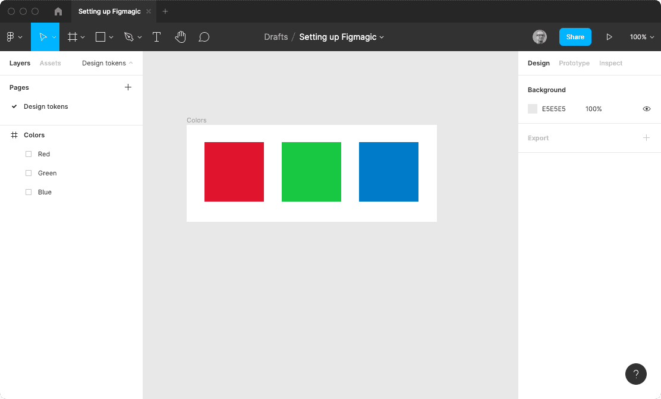The height and width of the screenshot is (399, 661).
Task: Select the Blue layer name
Action: point(45,192)
